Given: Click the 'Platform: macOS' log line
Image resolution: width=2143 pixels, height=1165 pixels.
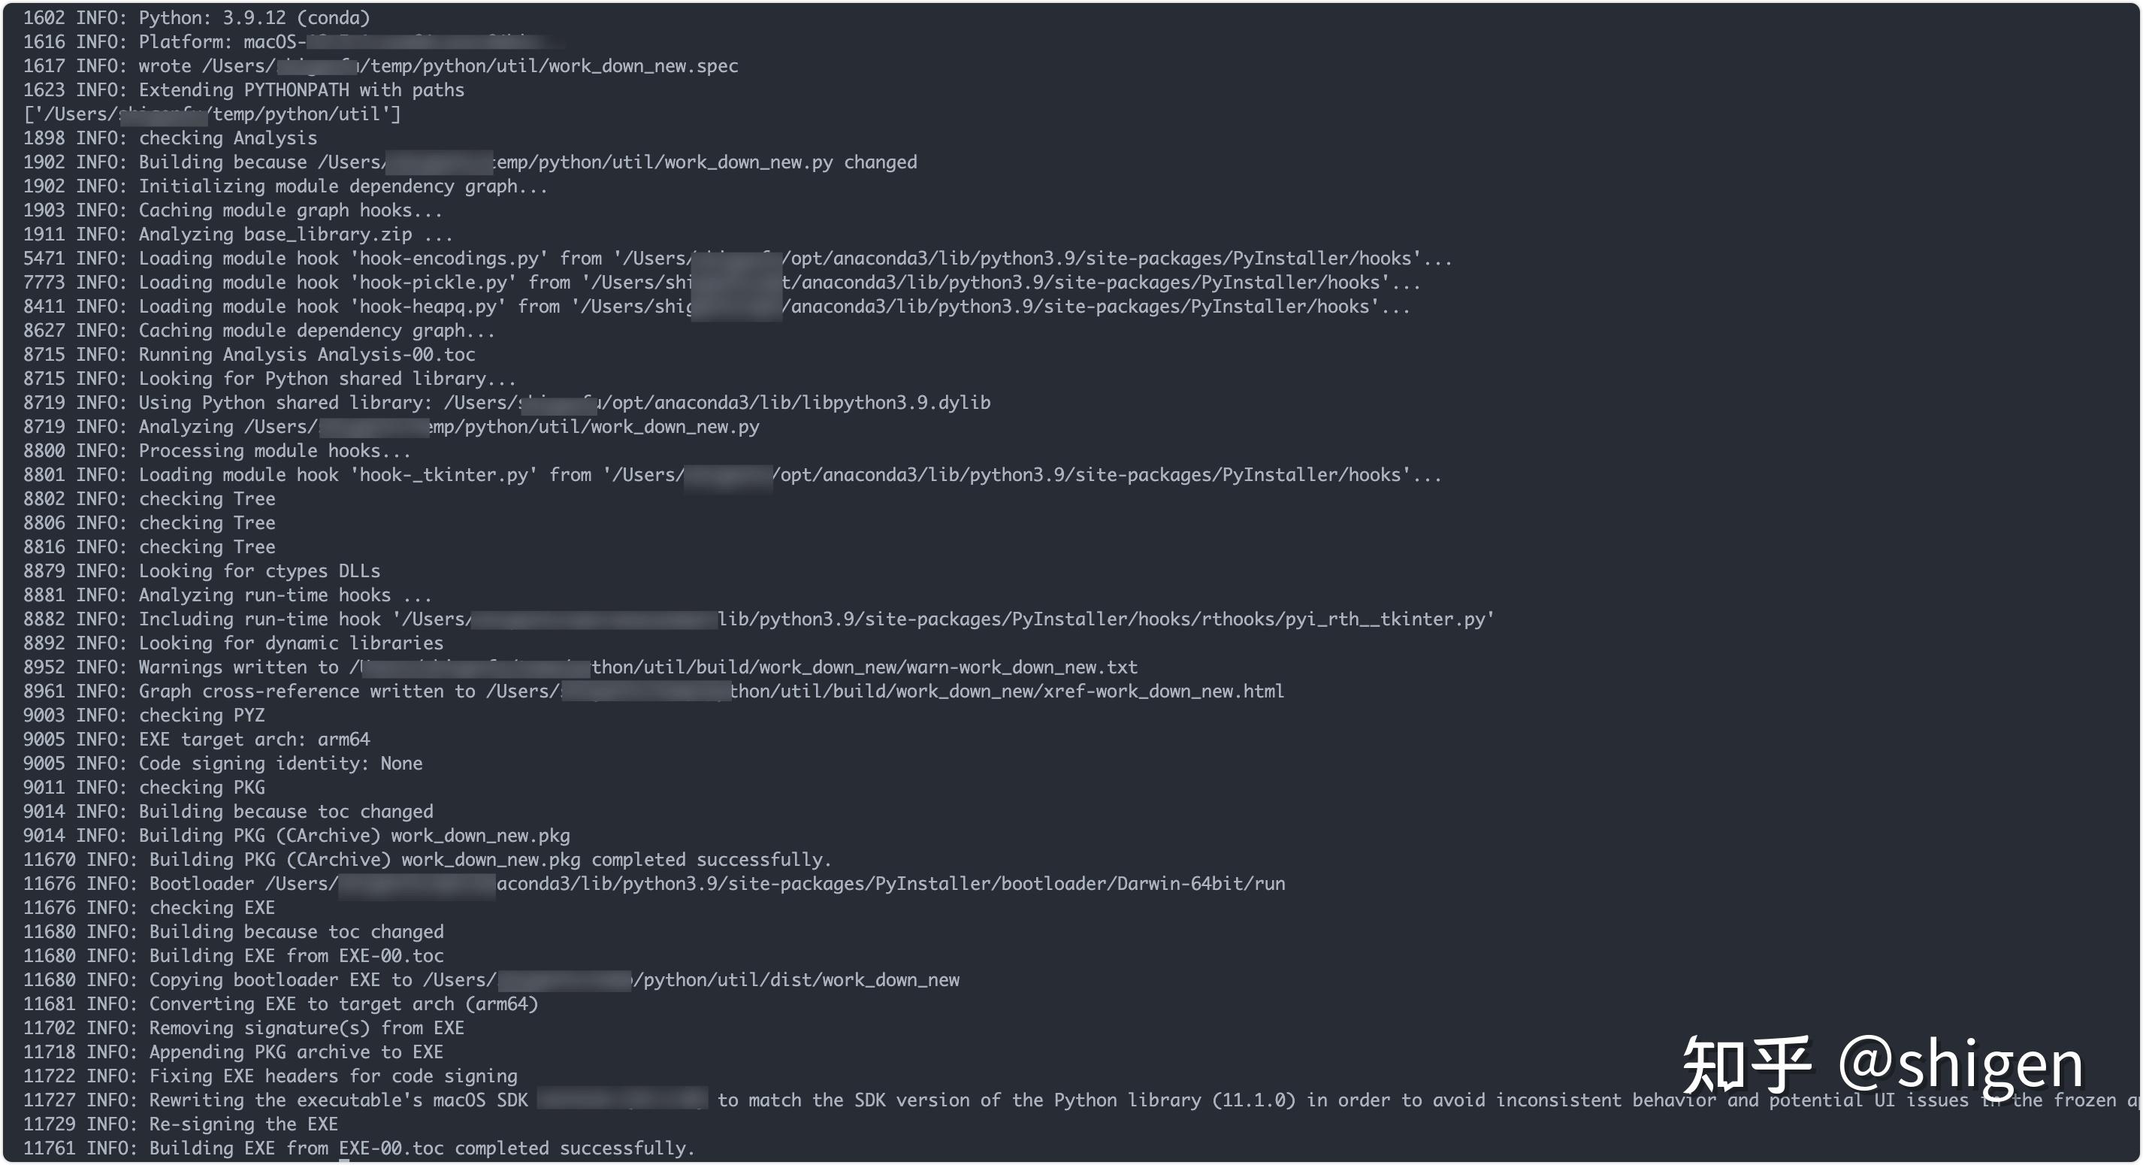Looking at the screenshot, I should (293, 41).
